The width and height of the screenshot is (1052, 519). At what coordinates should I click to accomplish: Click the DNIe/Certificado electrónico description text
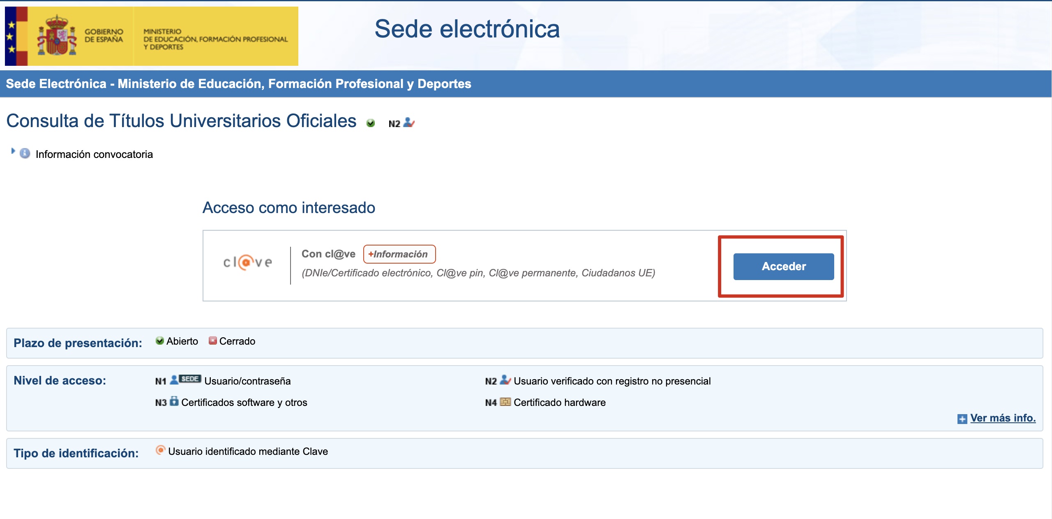(478, 273)
